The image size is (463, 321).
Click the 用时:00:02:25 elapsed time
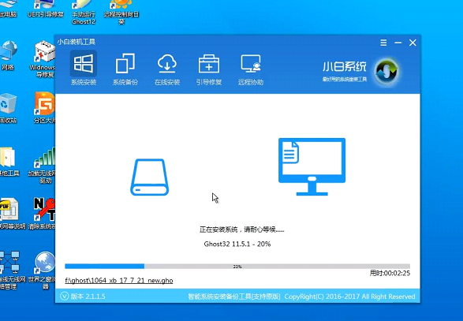[x=390, y=273]
